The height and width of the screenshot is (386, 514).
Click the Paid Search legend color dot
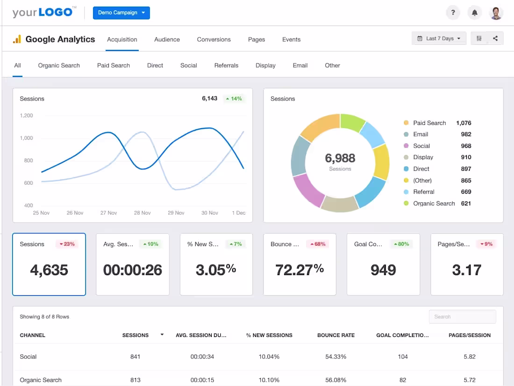click(406, 123)
